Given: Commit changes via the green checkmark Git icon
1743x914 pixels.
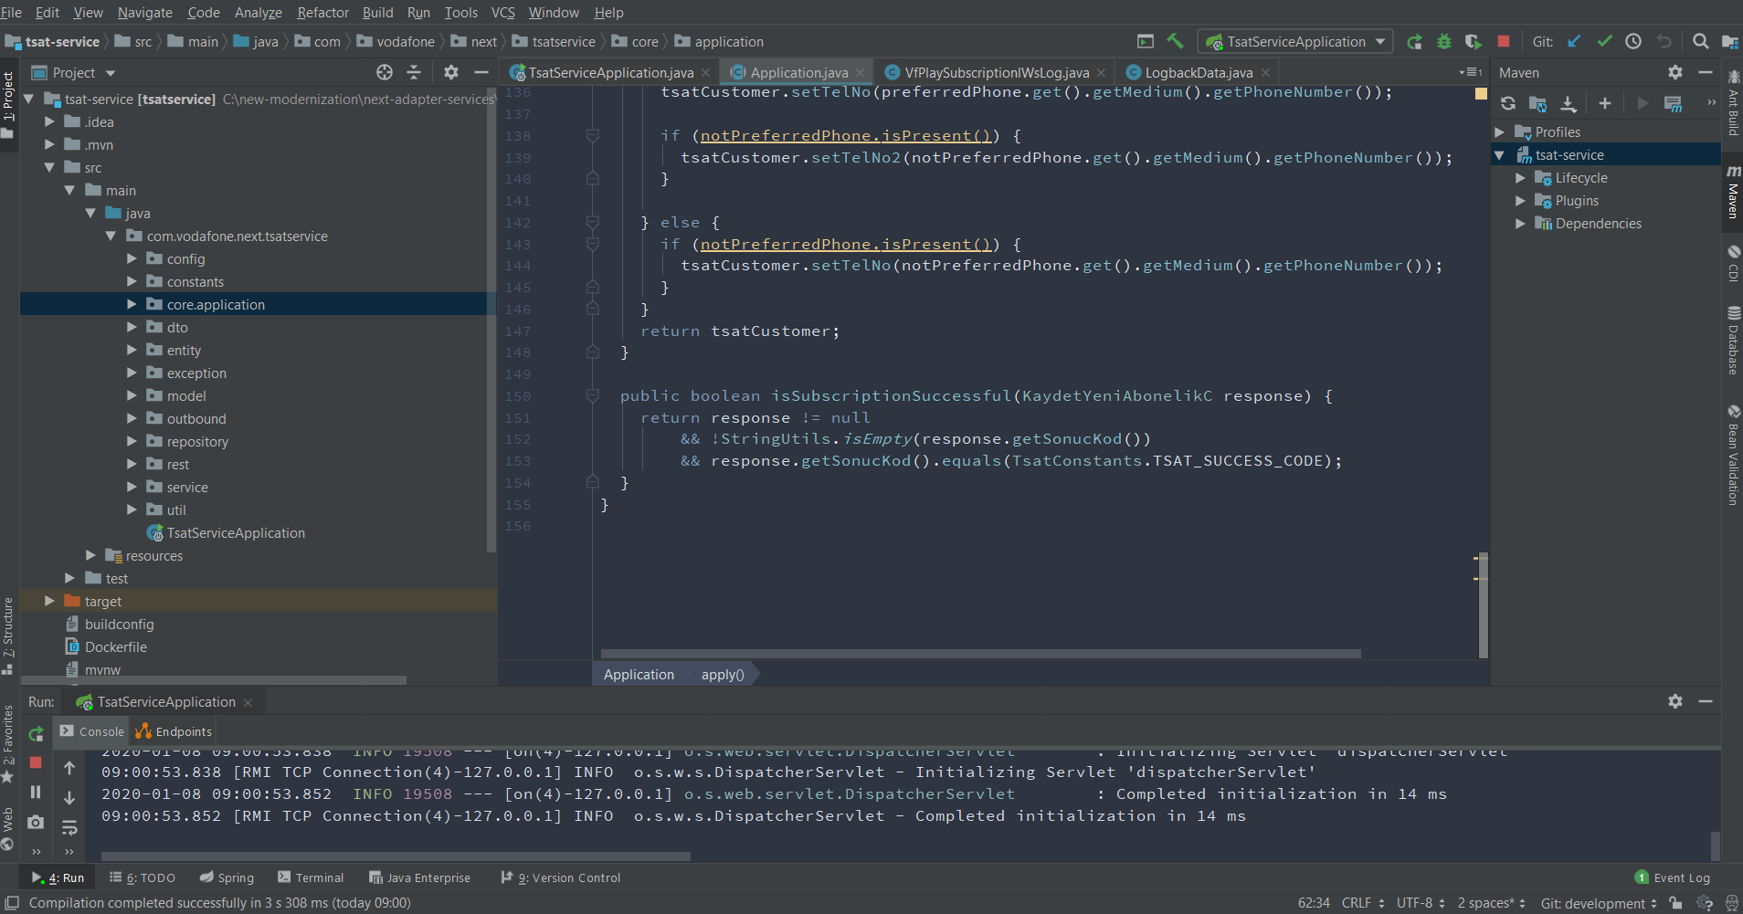Looking at the screenshot, I should coord(1604,42).
